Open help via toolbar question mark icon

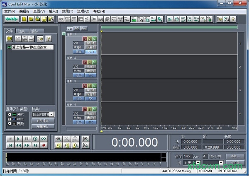tap(233, 19)
